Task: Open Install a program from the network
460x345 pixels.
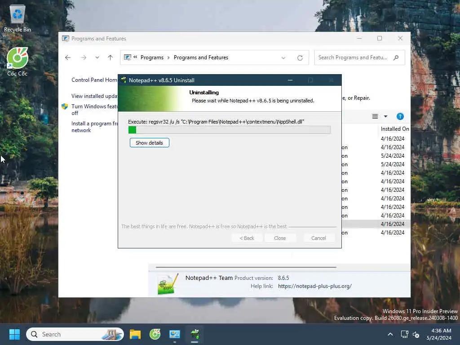Action: 94,127
